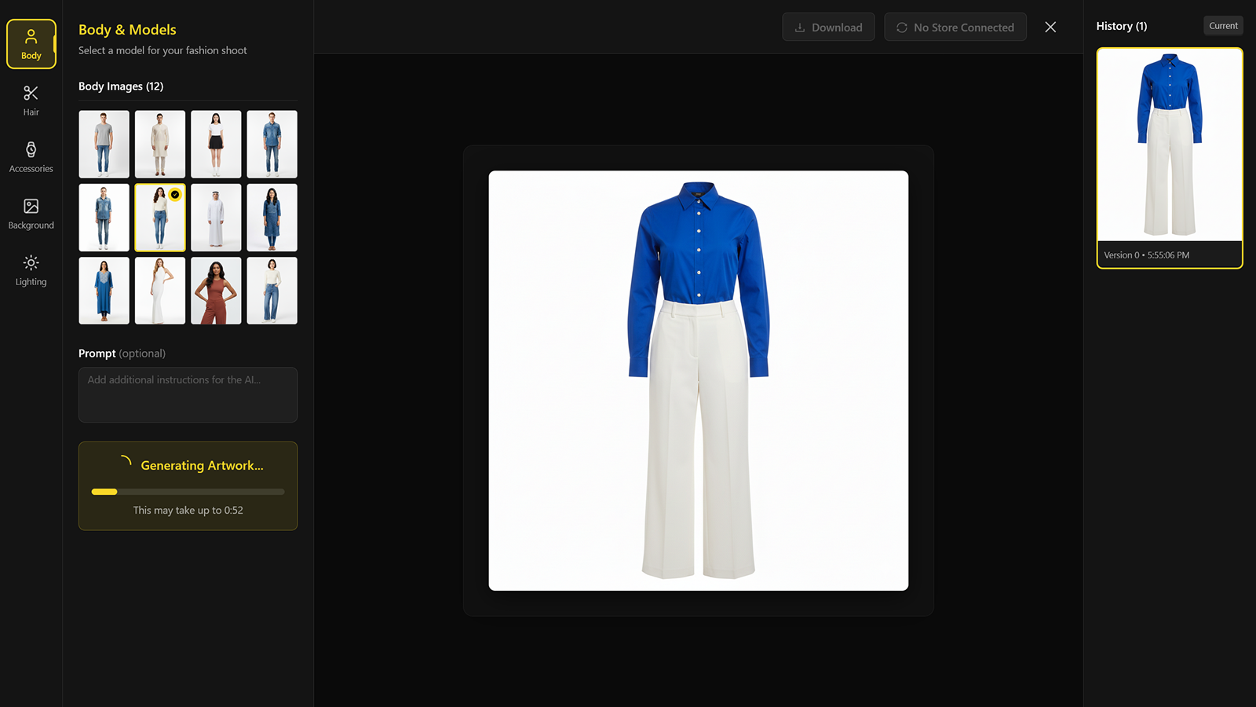Screen dimensions: 1256x707
Task: Open the Body tab in sidebar
Action: click(x=31, y=44)
